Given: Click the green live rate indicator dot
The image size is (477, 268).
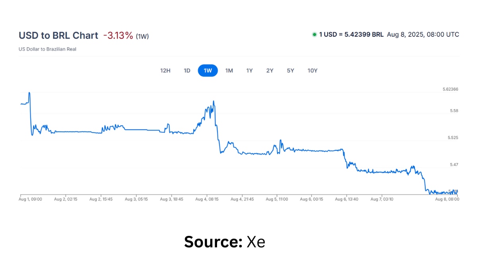Looking at the screenshot, I should click(314, 35).
